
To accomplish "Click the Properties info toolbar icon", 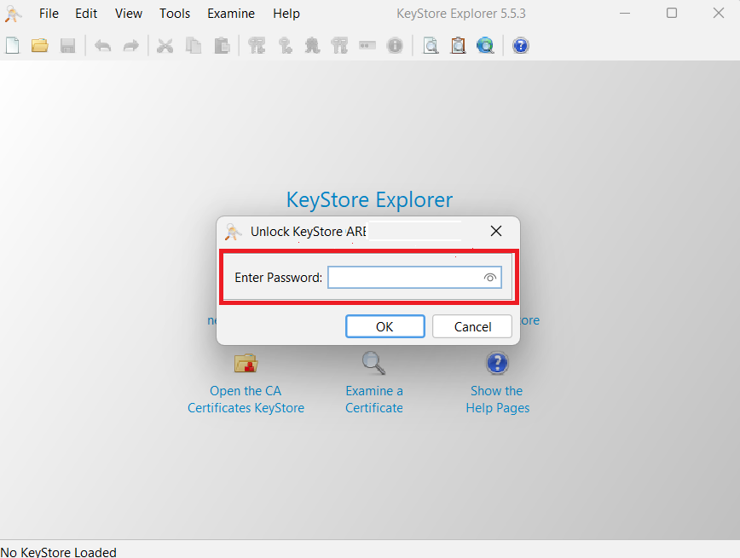I will pyautogui.click(x=395, y=45).
